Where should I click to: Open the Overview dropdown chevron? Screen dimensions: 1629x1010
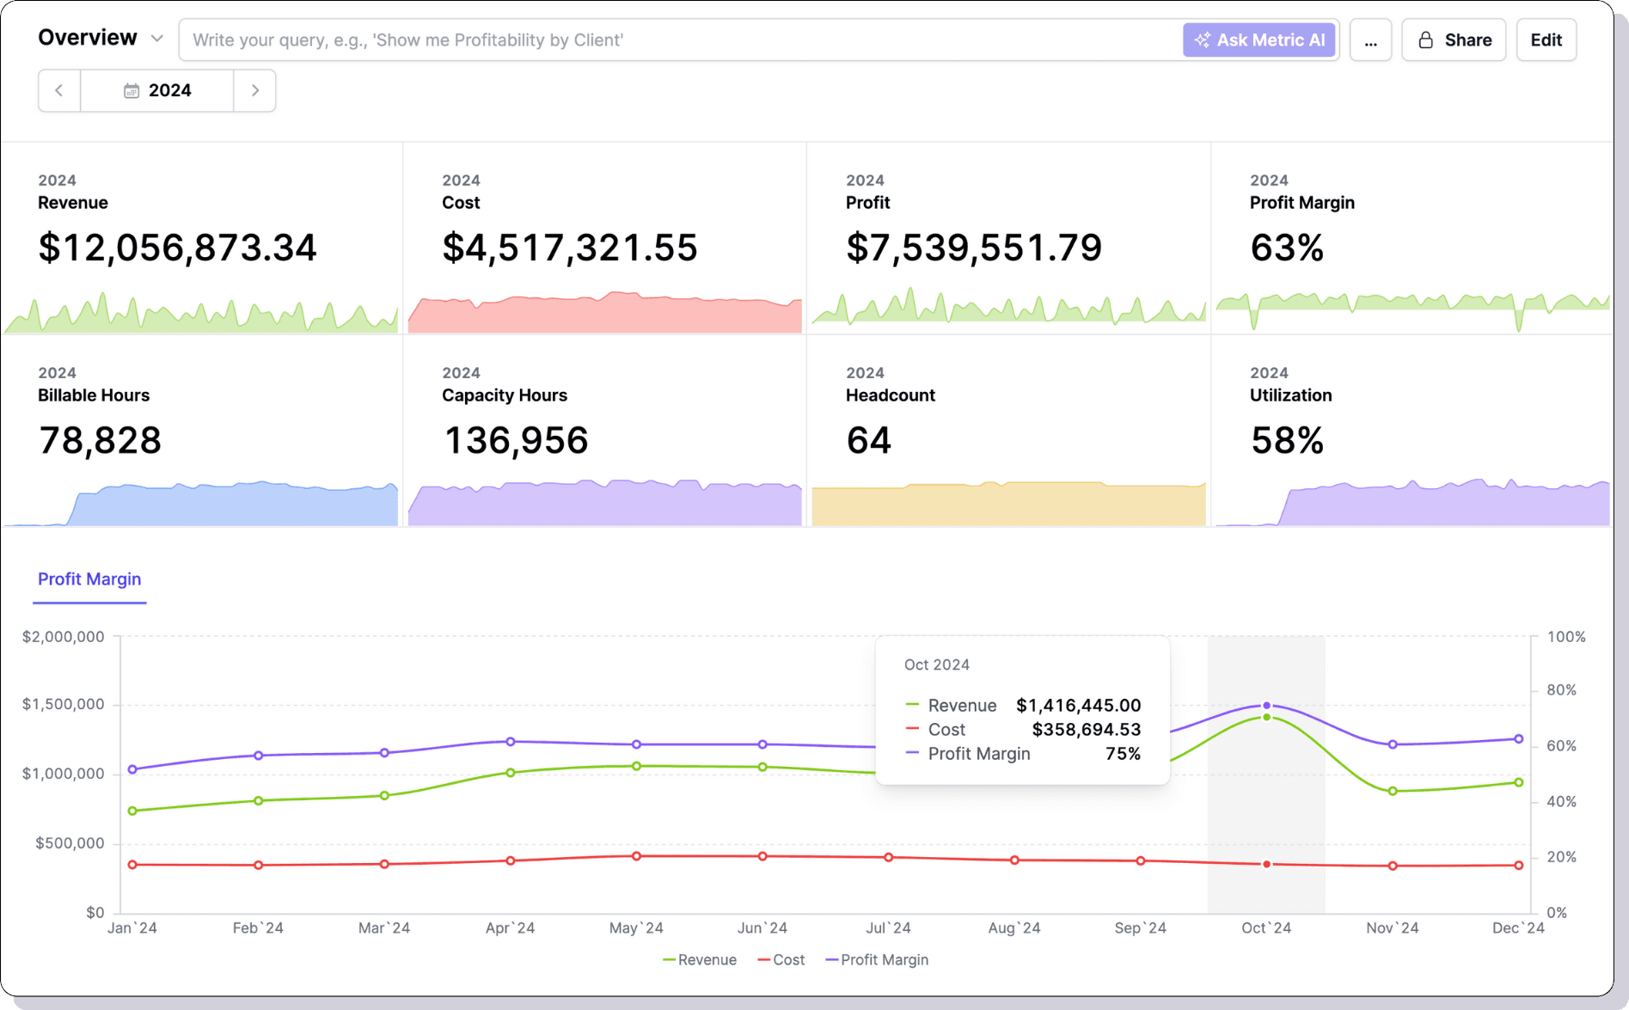click(156, 39)
